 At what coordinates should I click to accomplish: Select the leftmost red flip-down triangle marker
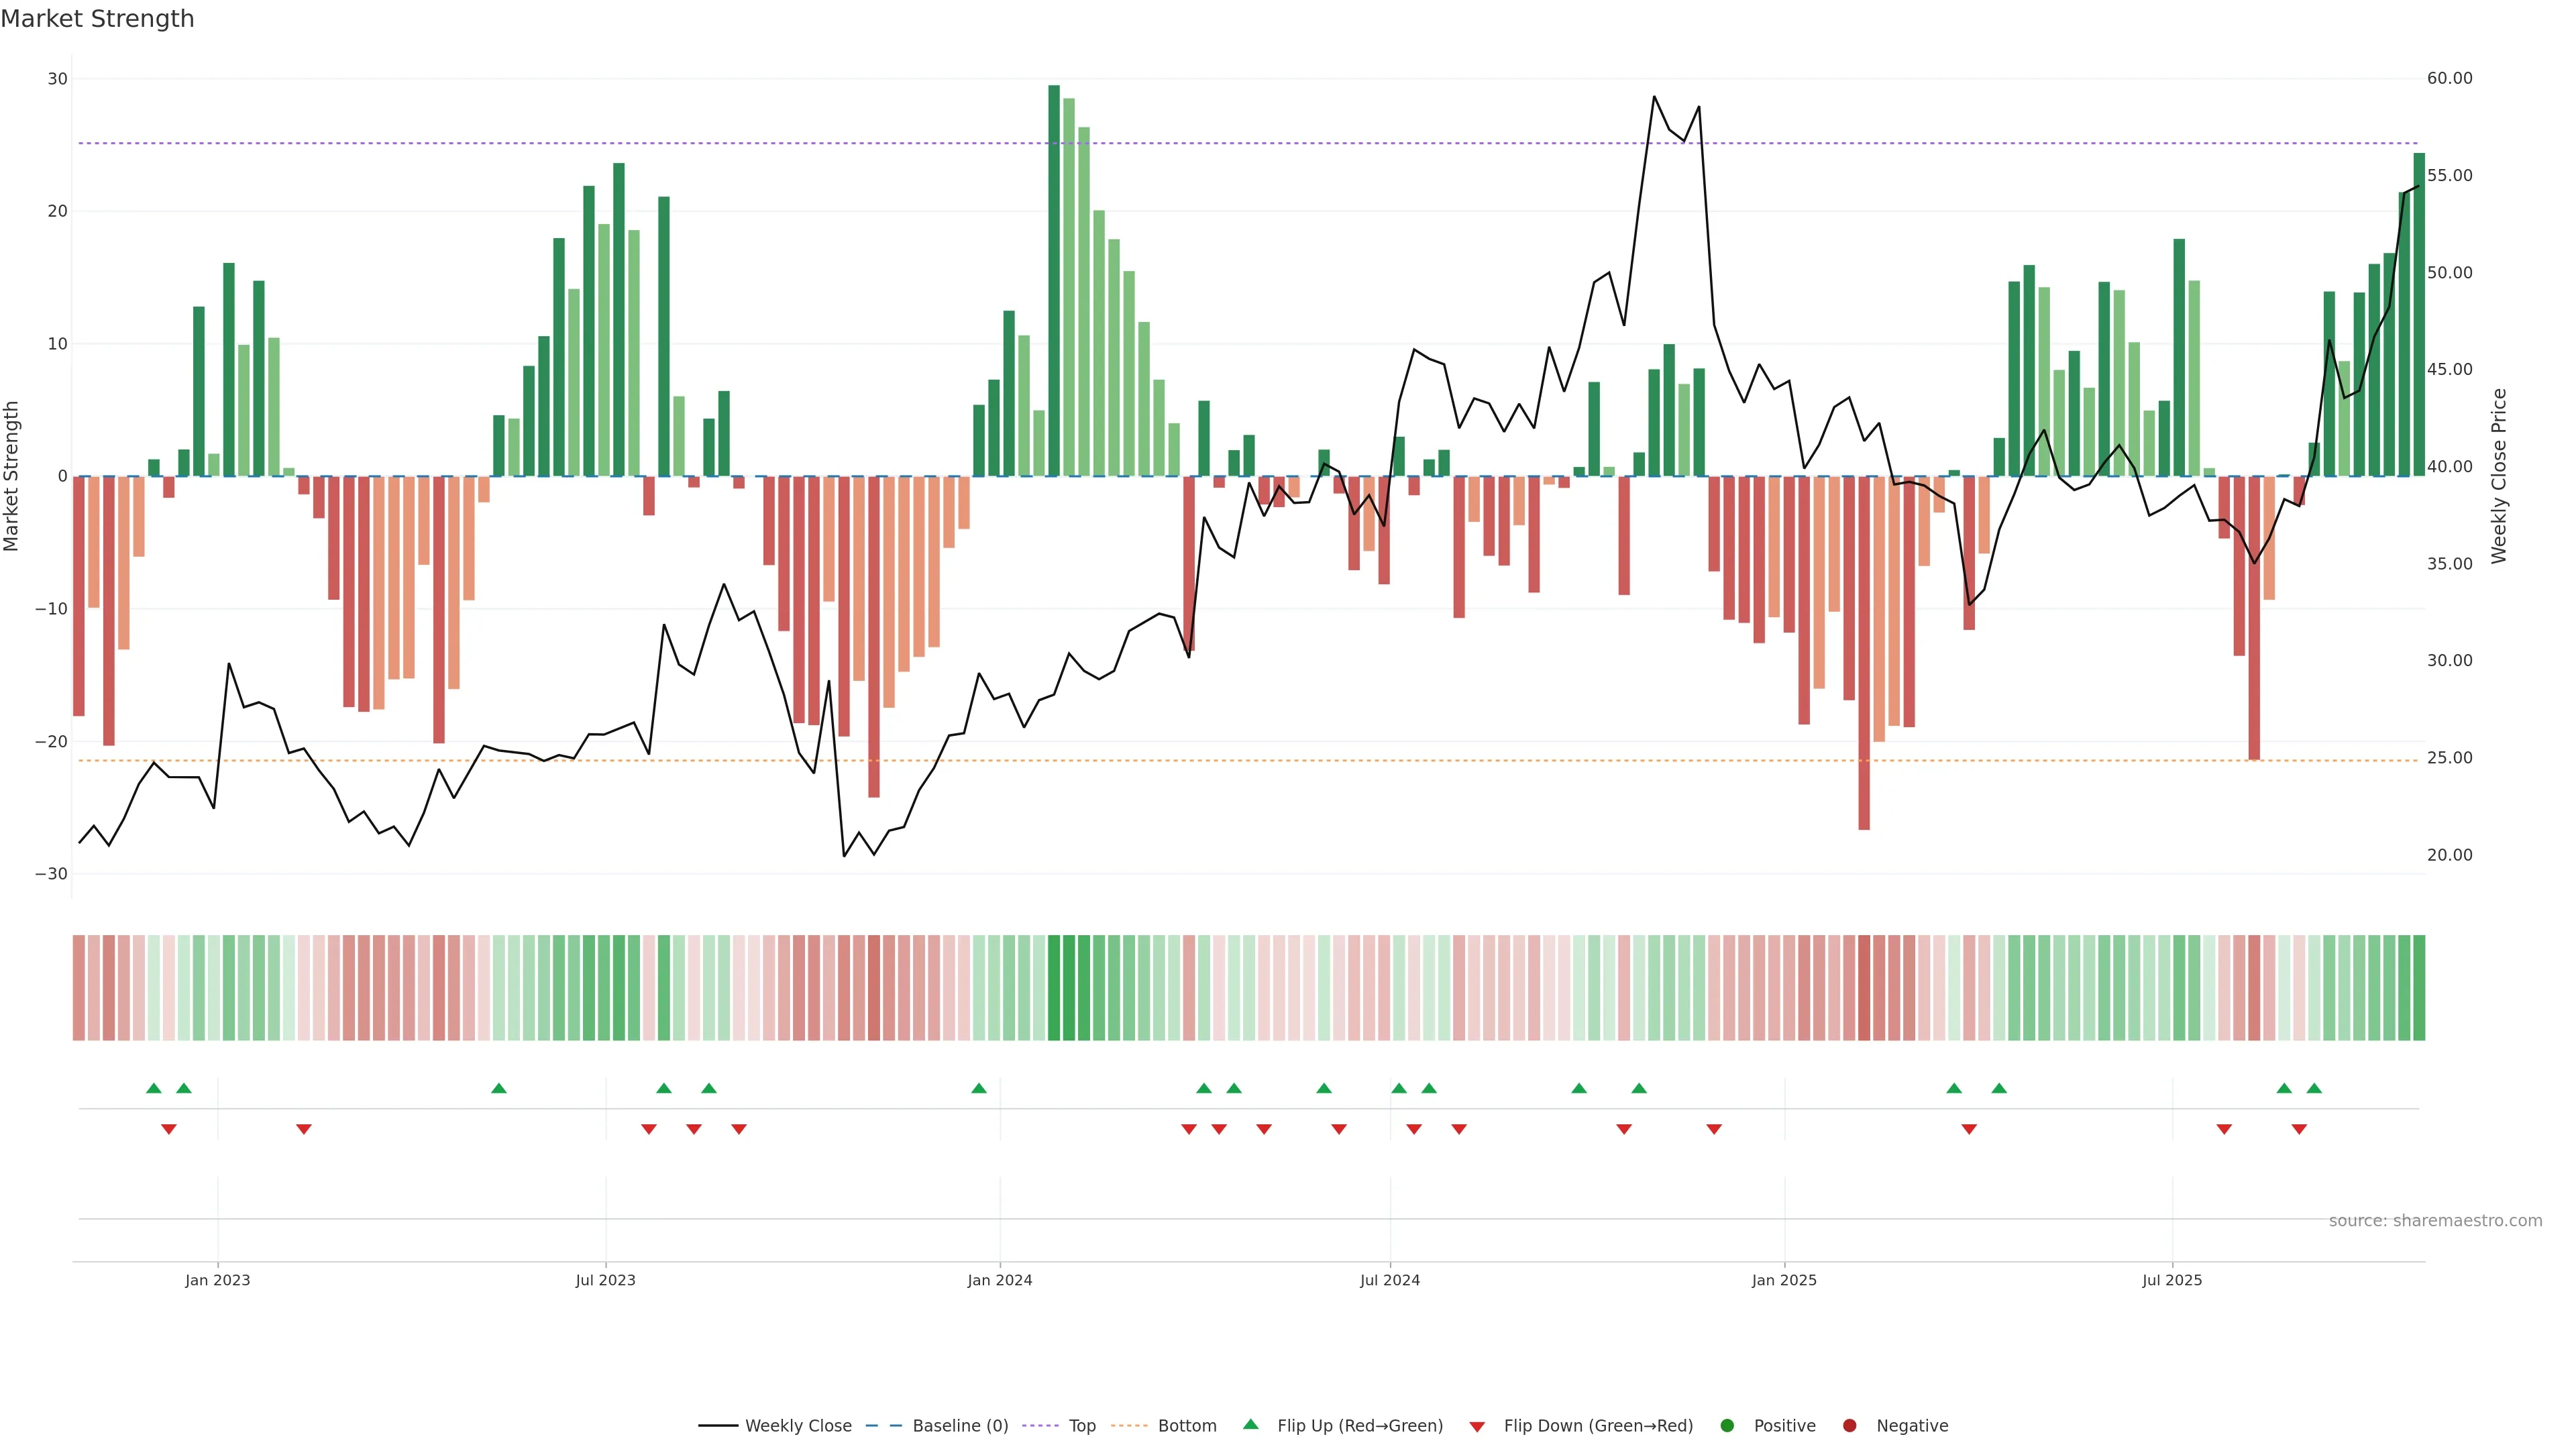coord(169,1129)
